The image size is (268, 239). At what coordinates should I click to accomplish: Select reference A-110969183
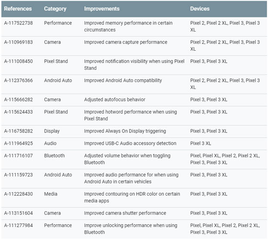19,42
